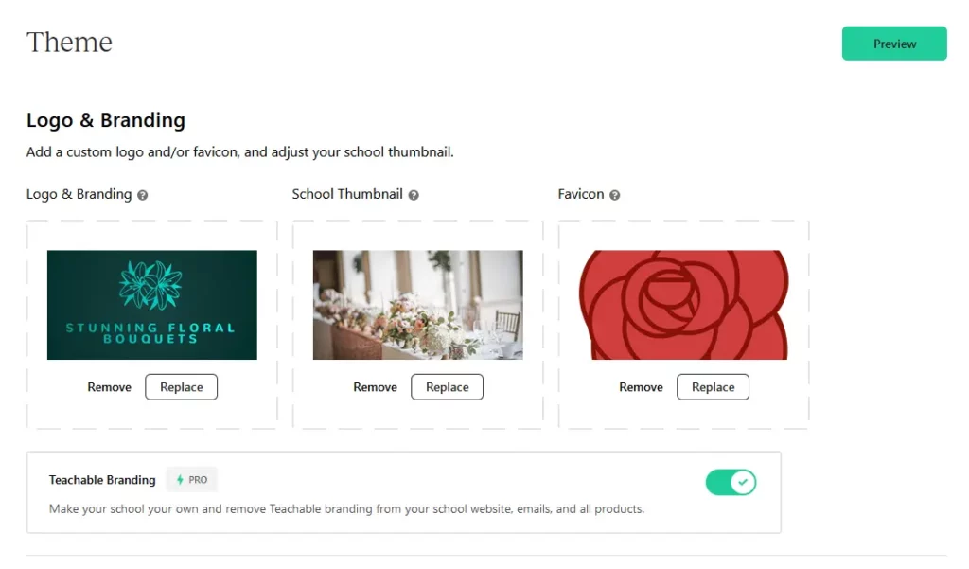Remove the school thumbnail
This screenshot has width=969, height=569.
coord(375,386)
